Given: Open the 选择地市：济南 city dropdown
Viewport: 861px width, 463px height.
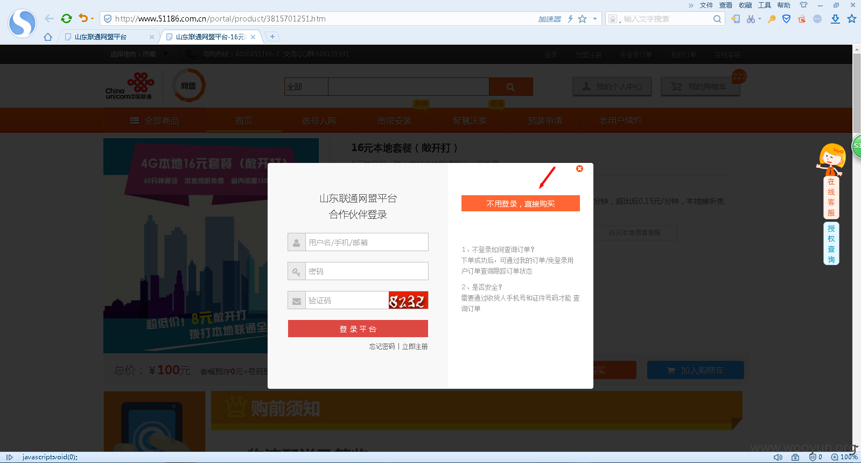Looking at the screenshot, I should pyautogui.click(x=138, y=54).
